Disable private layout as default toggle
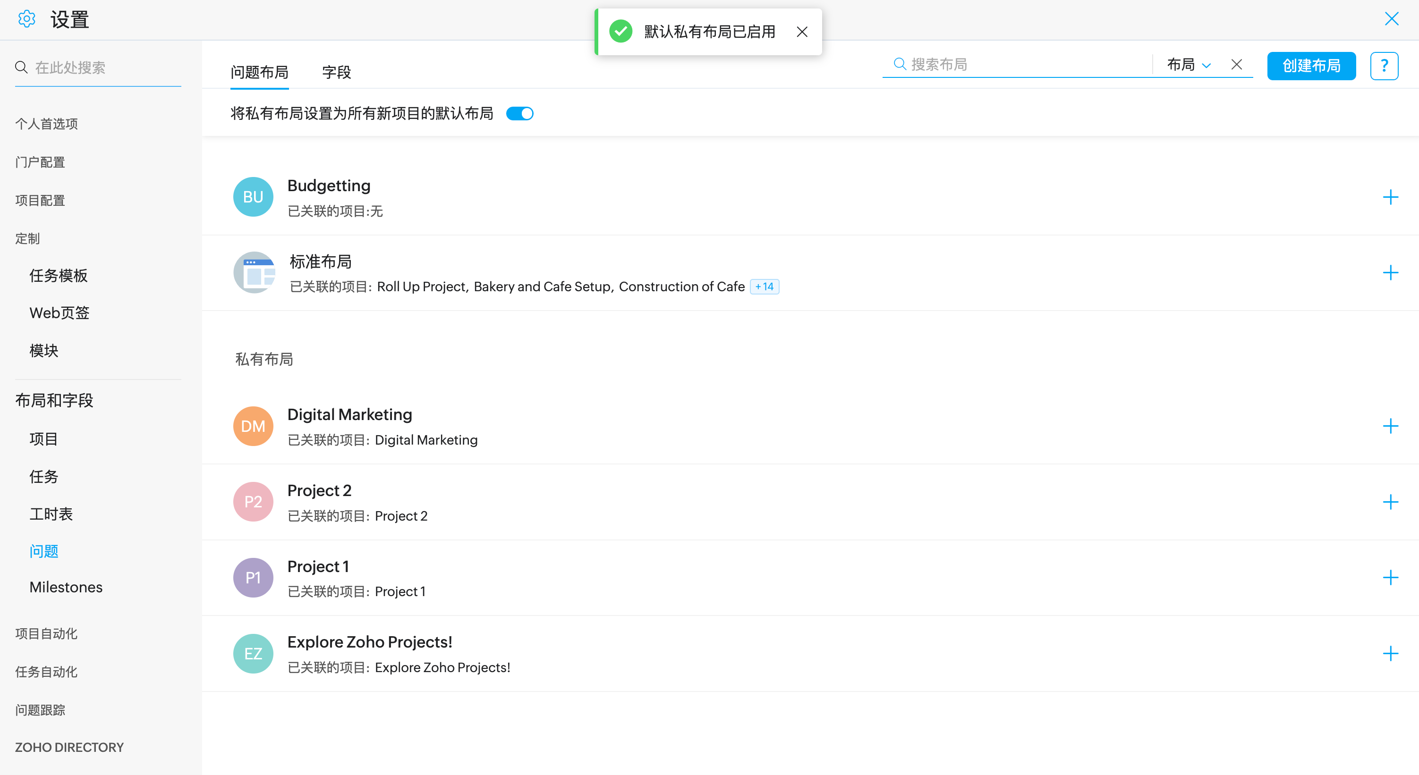This screenshot has height=775, width=1419. click(x=519, y=113)
